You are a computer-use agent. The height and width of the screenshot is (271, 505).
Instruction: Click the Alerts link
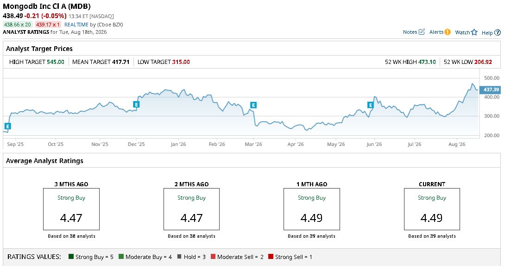click(x=436, y=32)
